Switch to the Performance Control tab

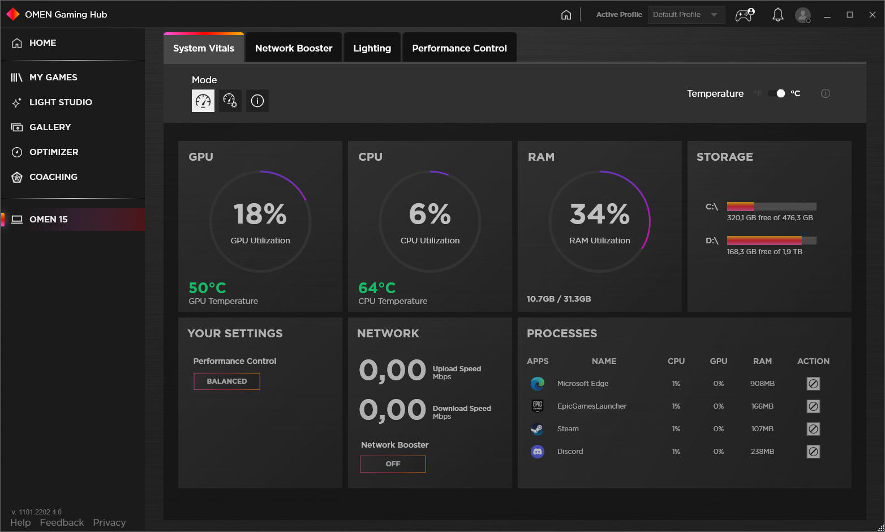pos(459,48)
